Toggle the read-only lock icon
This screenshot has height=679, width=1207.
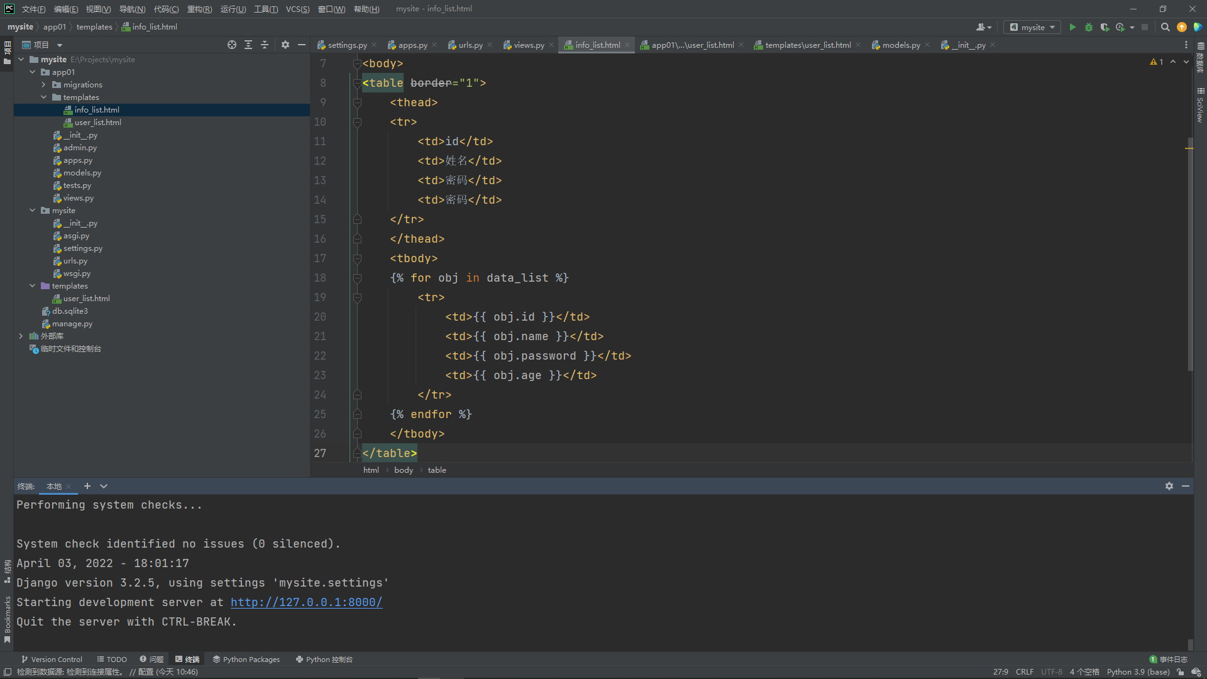[x=1181, y=672]
